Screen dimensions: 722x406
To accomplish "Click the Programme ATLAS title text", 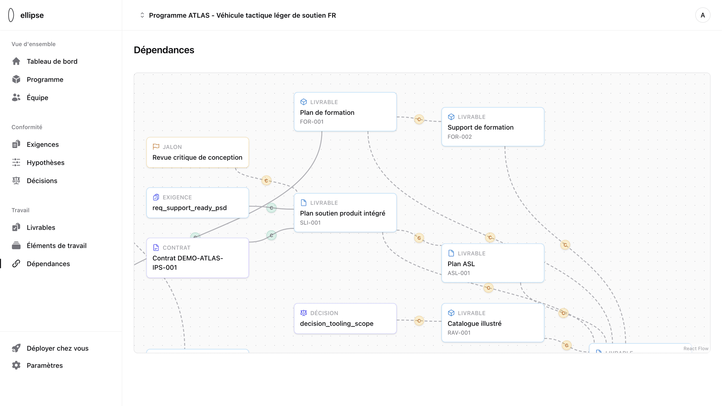I will (242, 15).
